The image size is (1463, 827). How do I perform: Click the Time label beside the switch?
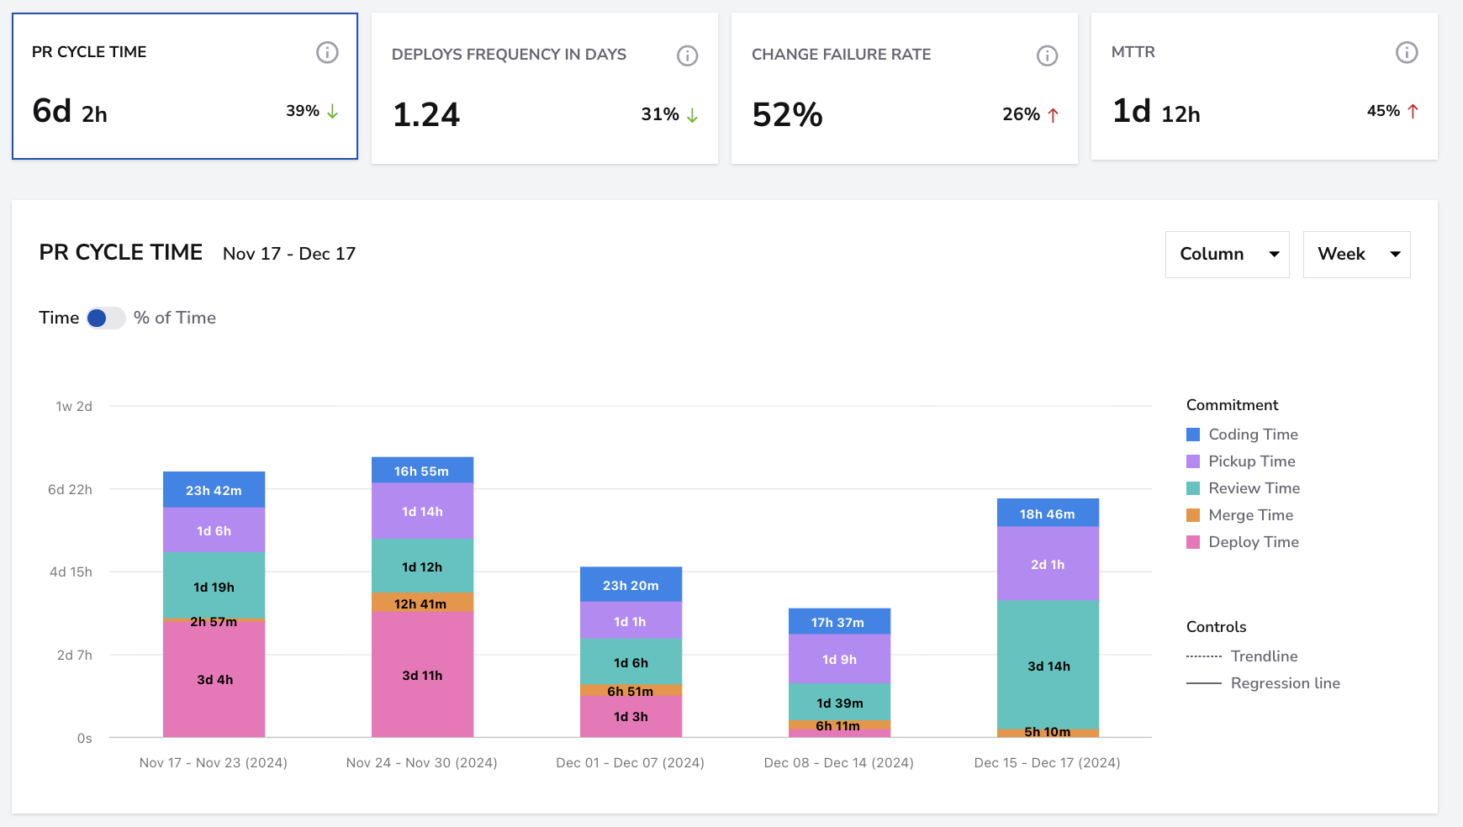(59, 318)
